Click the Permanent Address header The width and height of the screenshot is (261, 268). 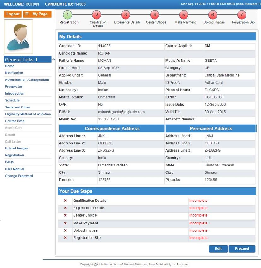tap(211, 129)
